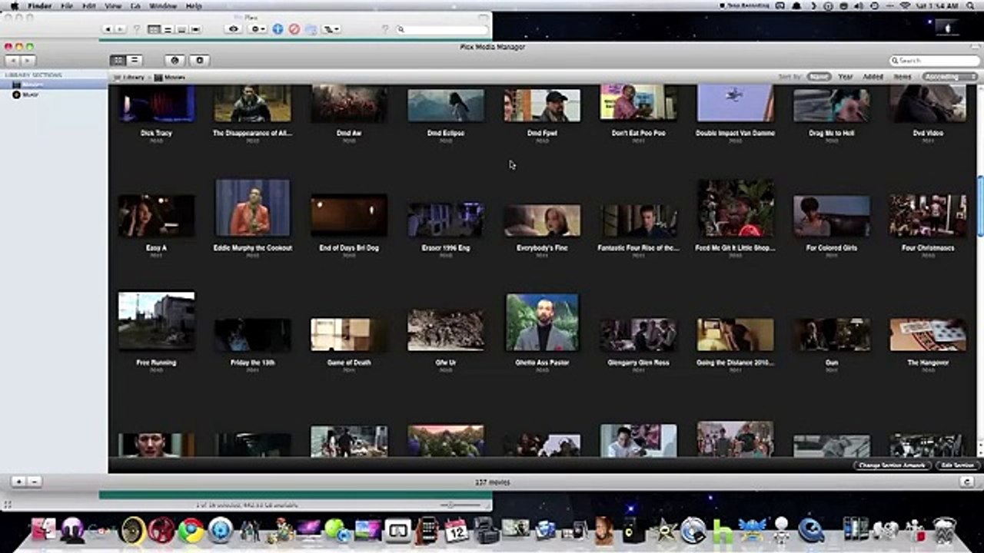The image size is (984, 553).
Task: Open the green h app in the Dock
Action: 723,530
